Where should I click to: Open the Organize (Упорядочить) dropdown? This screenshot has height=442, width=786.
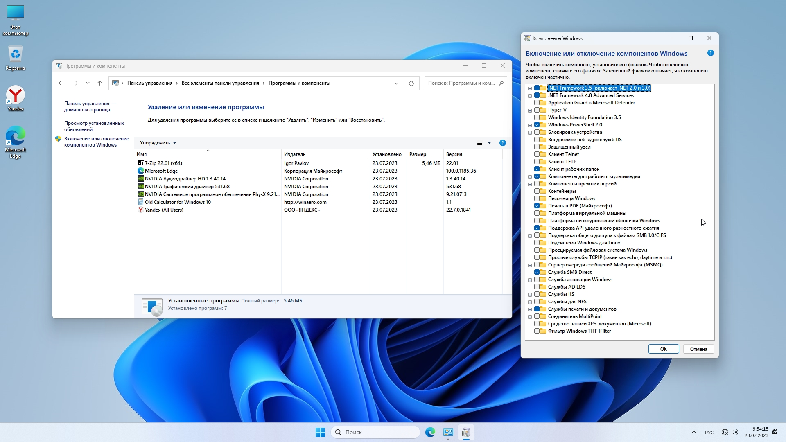pos(158,143)
